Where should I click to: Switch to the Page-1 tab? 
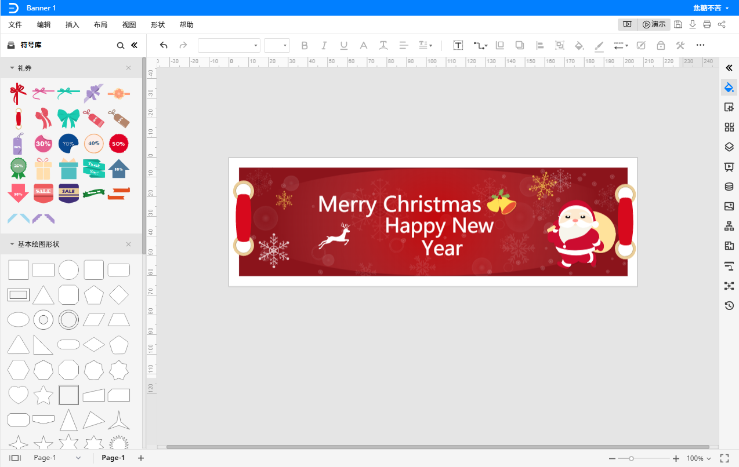tap(113, 458)
